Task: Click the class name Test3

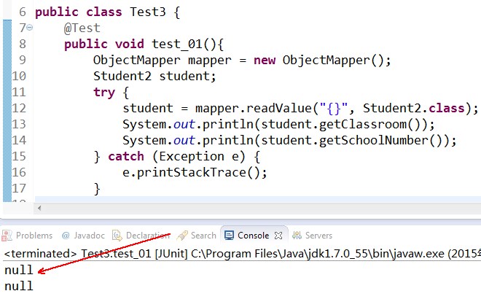Action: click(x=147, y=12)
